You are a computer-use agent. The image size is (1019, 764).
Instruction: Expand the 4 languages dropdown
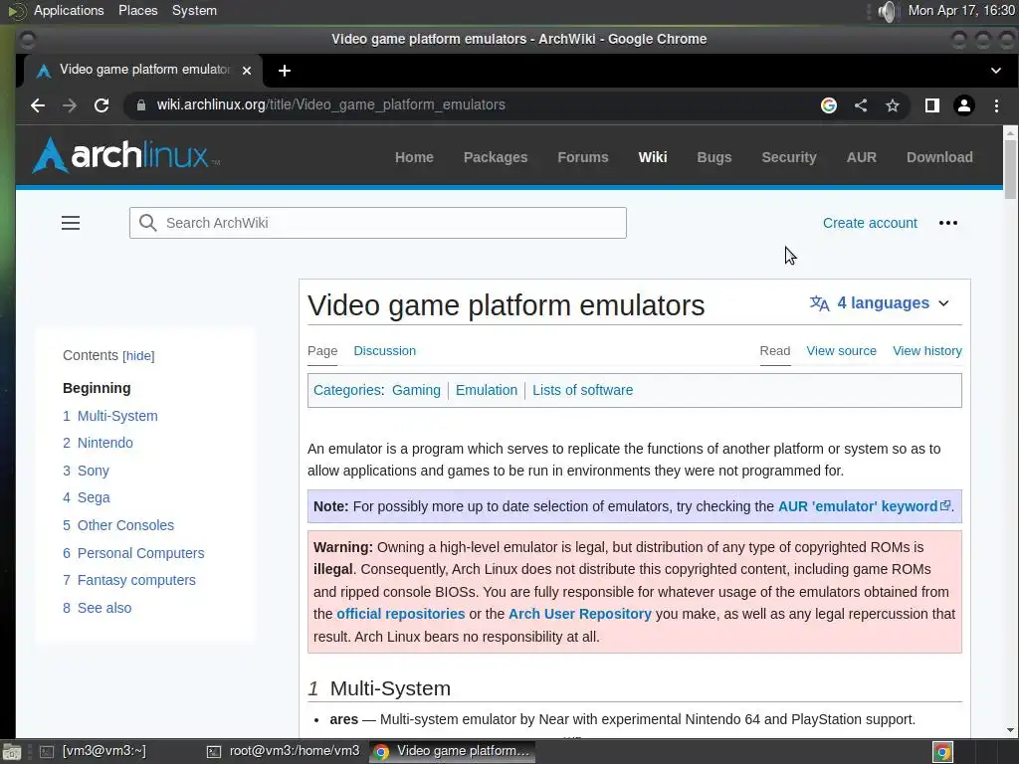880,303
